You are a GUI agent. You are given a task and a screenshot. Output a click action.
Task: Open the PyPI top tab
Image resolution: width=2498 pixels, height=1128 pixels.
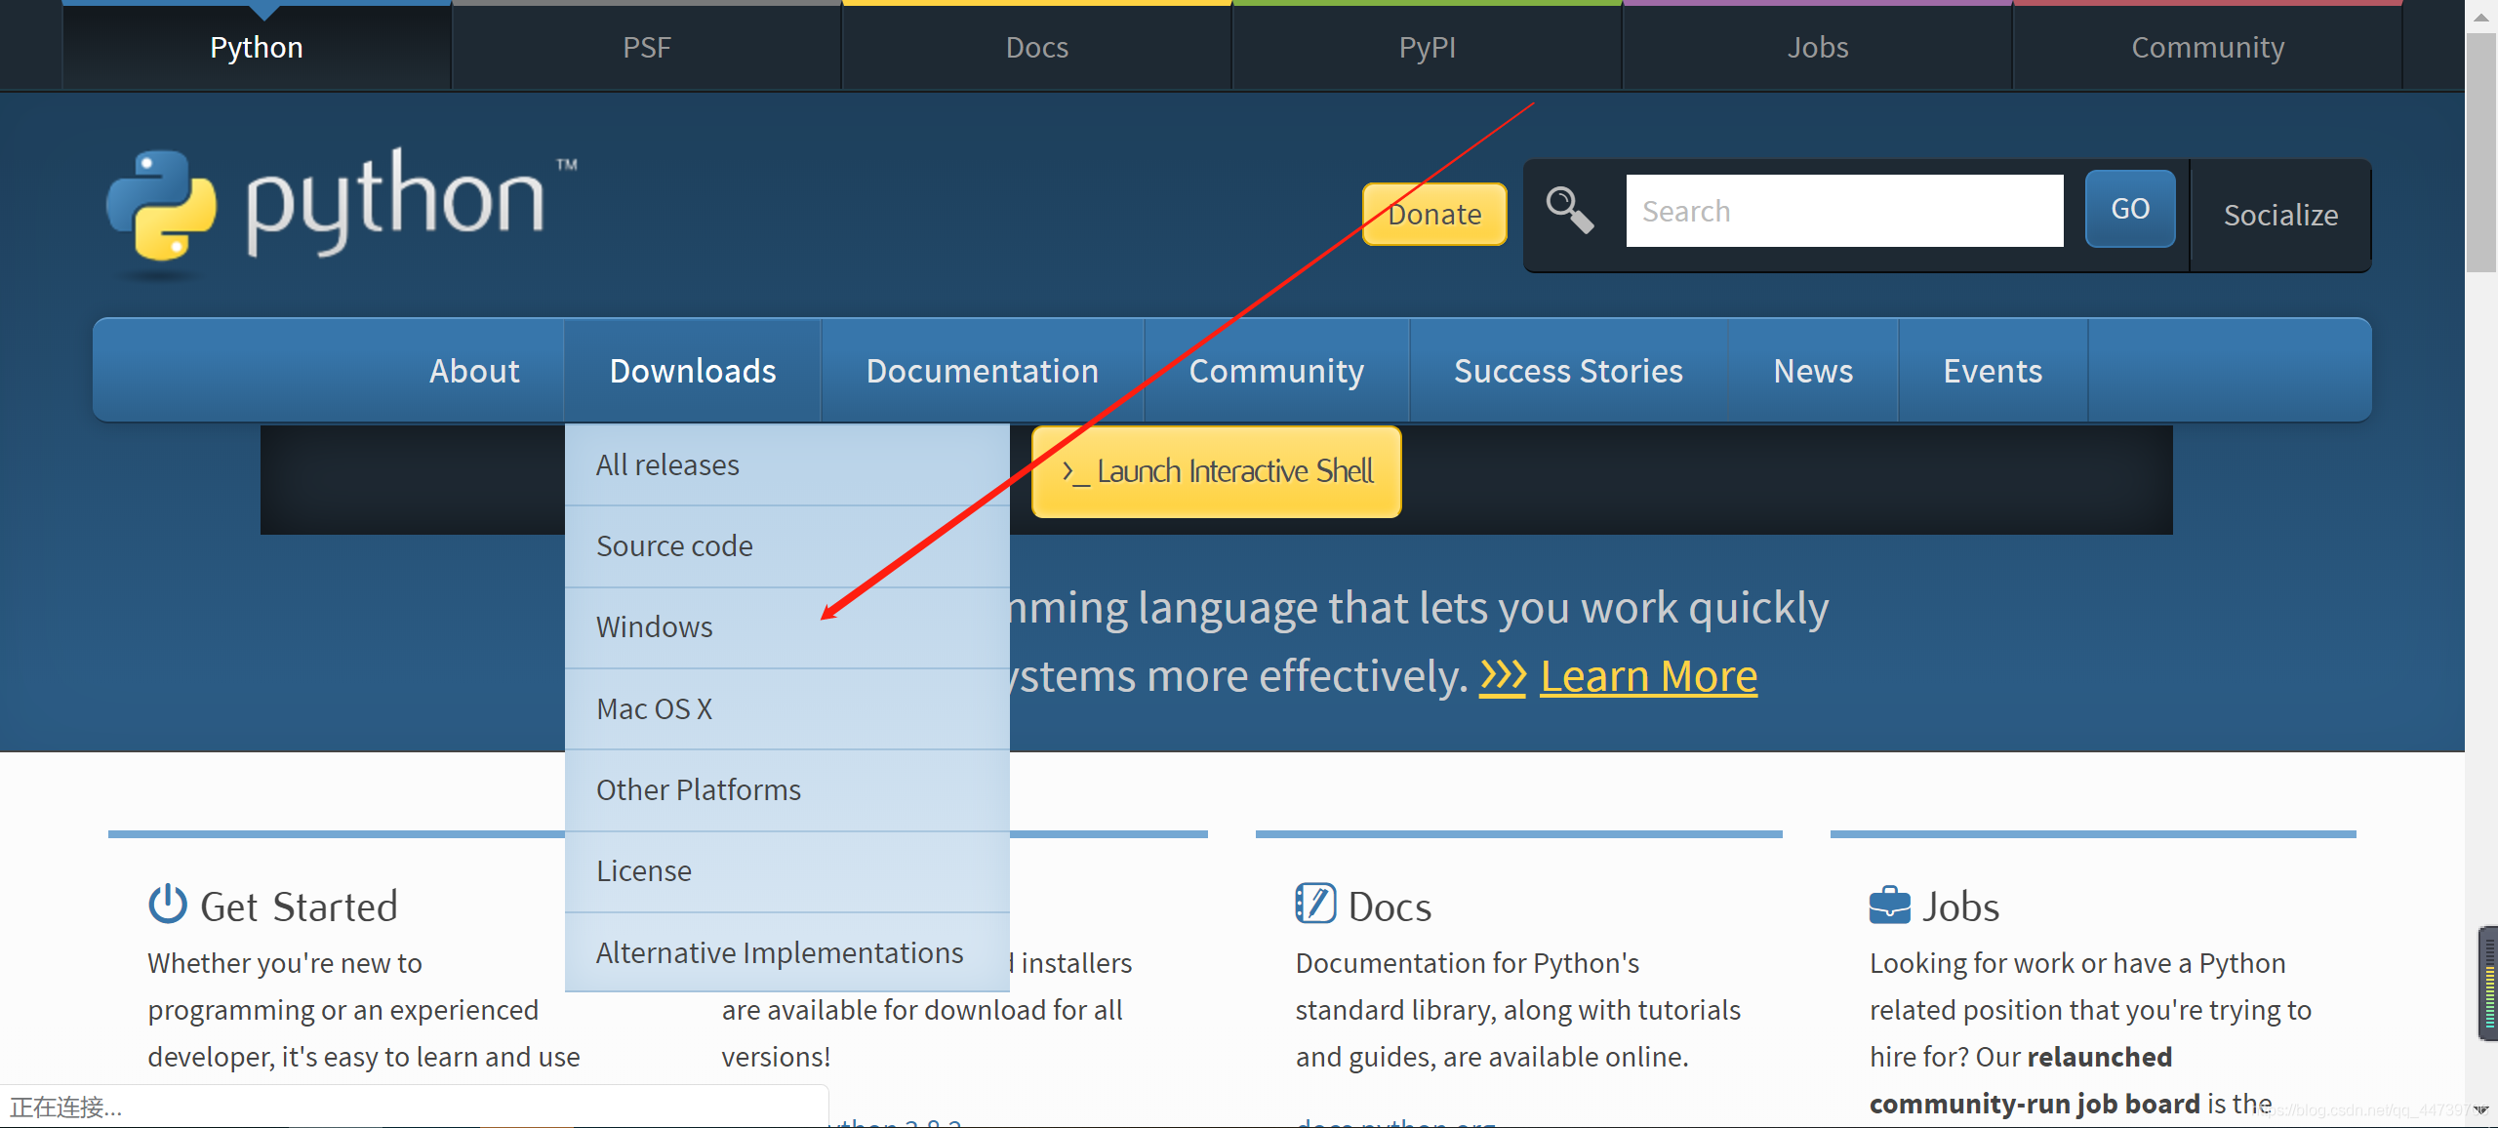pyautogui.click(x=1428, y=47)
